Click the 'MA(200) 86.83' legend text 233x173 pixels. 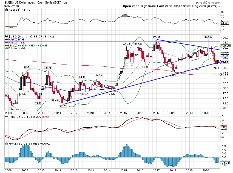(17, 43)
